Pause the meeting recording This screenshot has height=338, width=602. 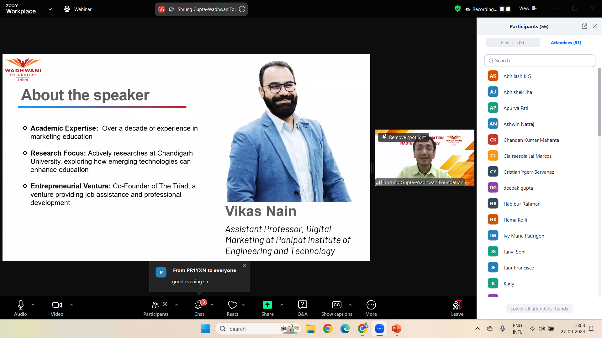[x=502, y=9]
